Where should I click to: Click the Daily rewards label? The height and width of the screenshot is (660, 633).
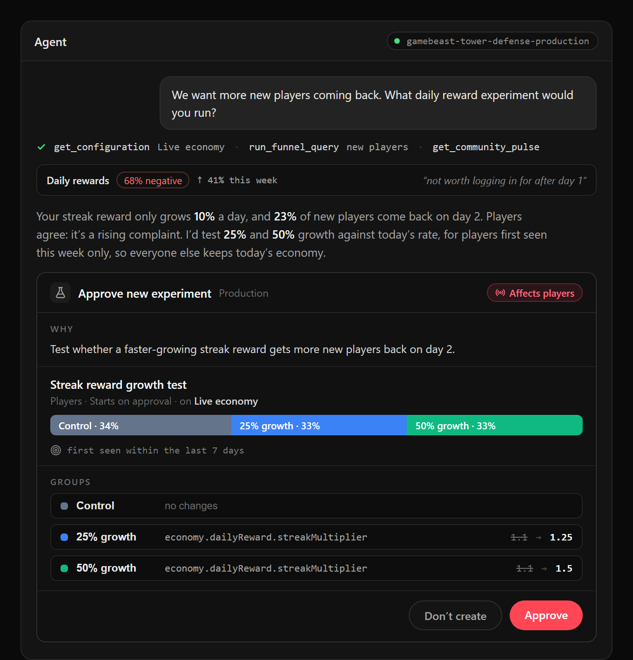tap(78, 180)
